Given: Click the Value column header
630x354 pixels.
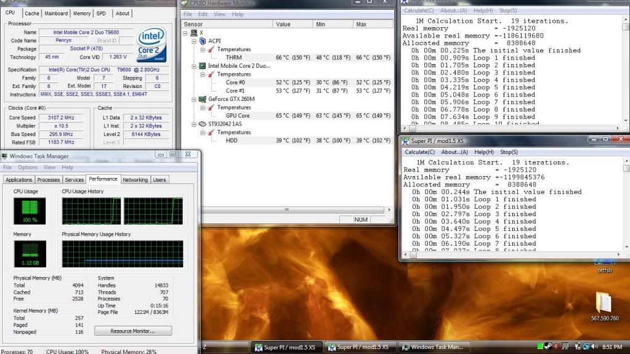Looking at the screenshot, I should [x=293, y=24].
